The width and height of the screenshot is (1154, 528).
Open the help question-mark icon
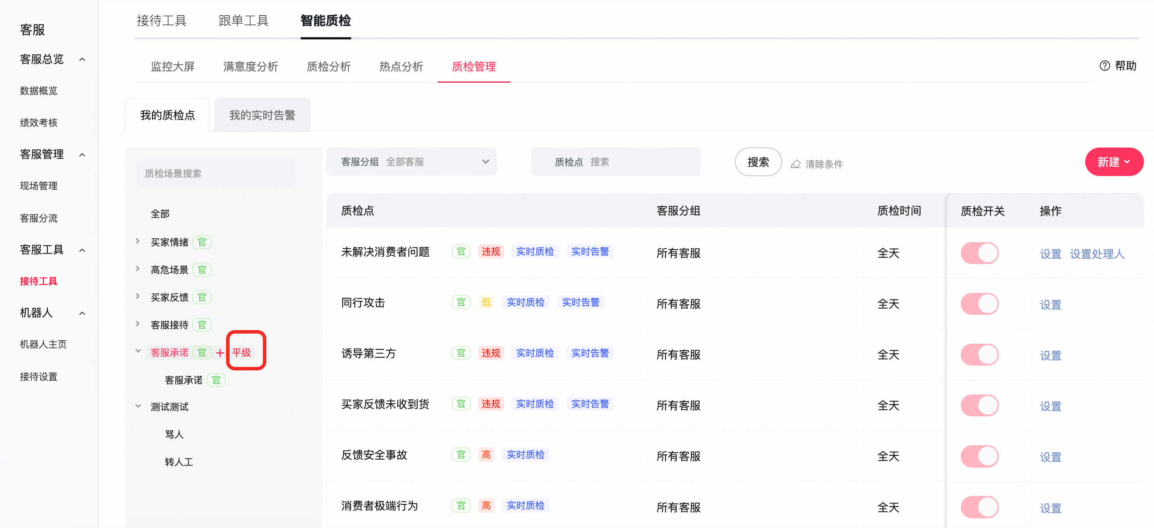pos(1104,66)
